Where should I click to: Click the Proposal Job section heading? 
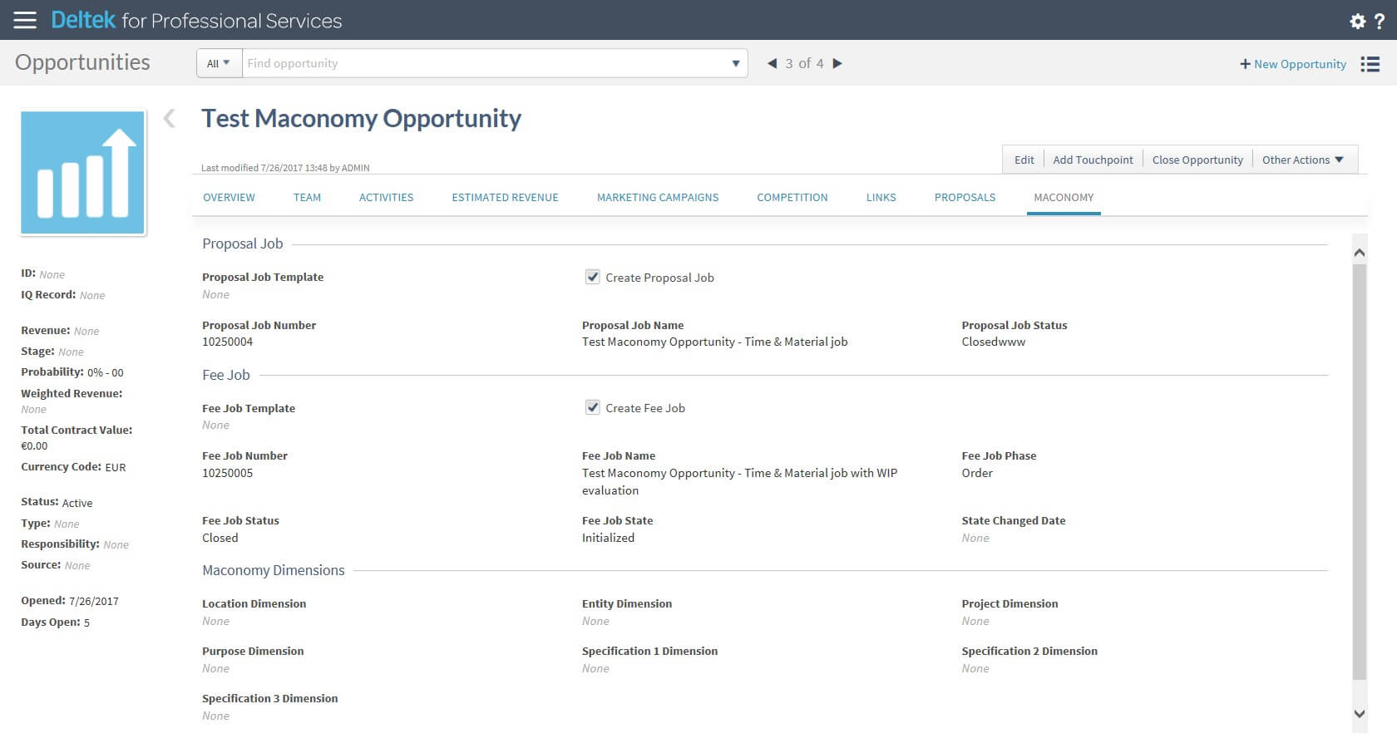click(243, 244)
